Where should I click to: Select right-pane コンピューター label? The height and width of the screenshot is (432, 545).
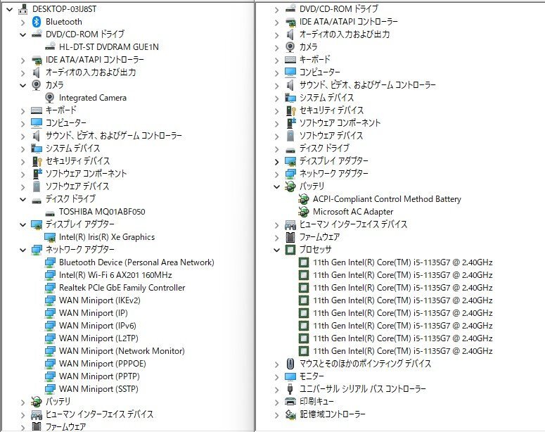(x=320, y=72)
